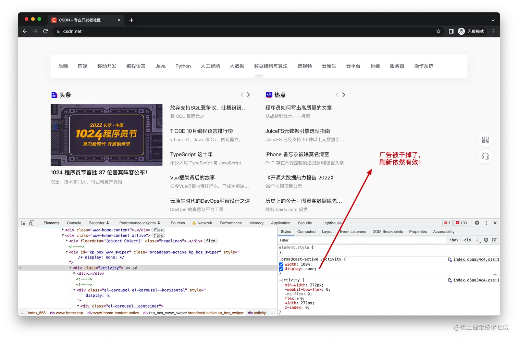Toggle the :hov element state button
Screen dimensions: 518x340
pyautogui.click(x=454, y=240)
